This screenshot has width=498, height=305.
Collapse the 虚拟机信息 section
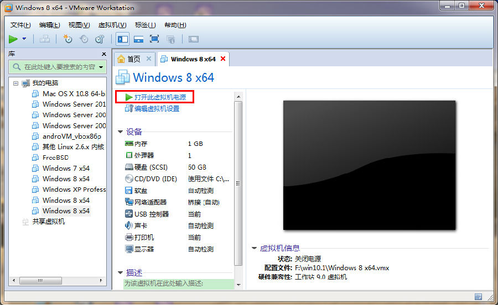[254, 249]
